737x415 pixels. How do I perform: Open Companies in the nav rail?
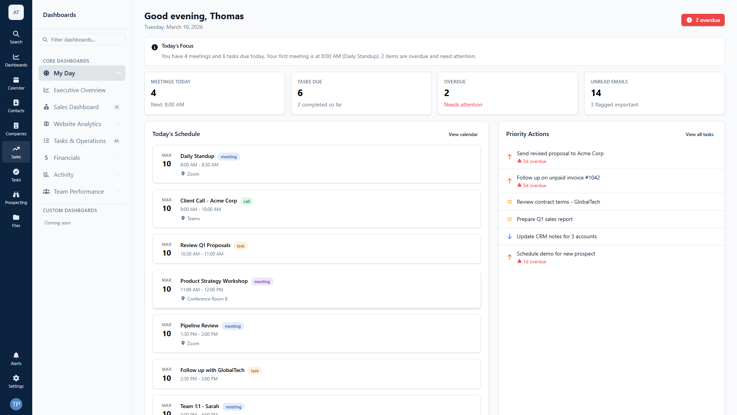[16, 129]
